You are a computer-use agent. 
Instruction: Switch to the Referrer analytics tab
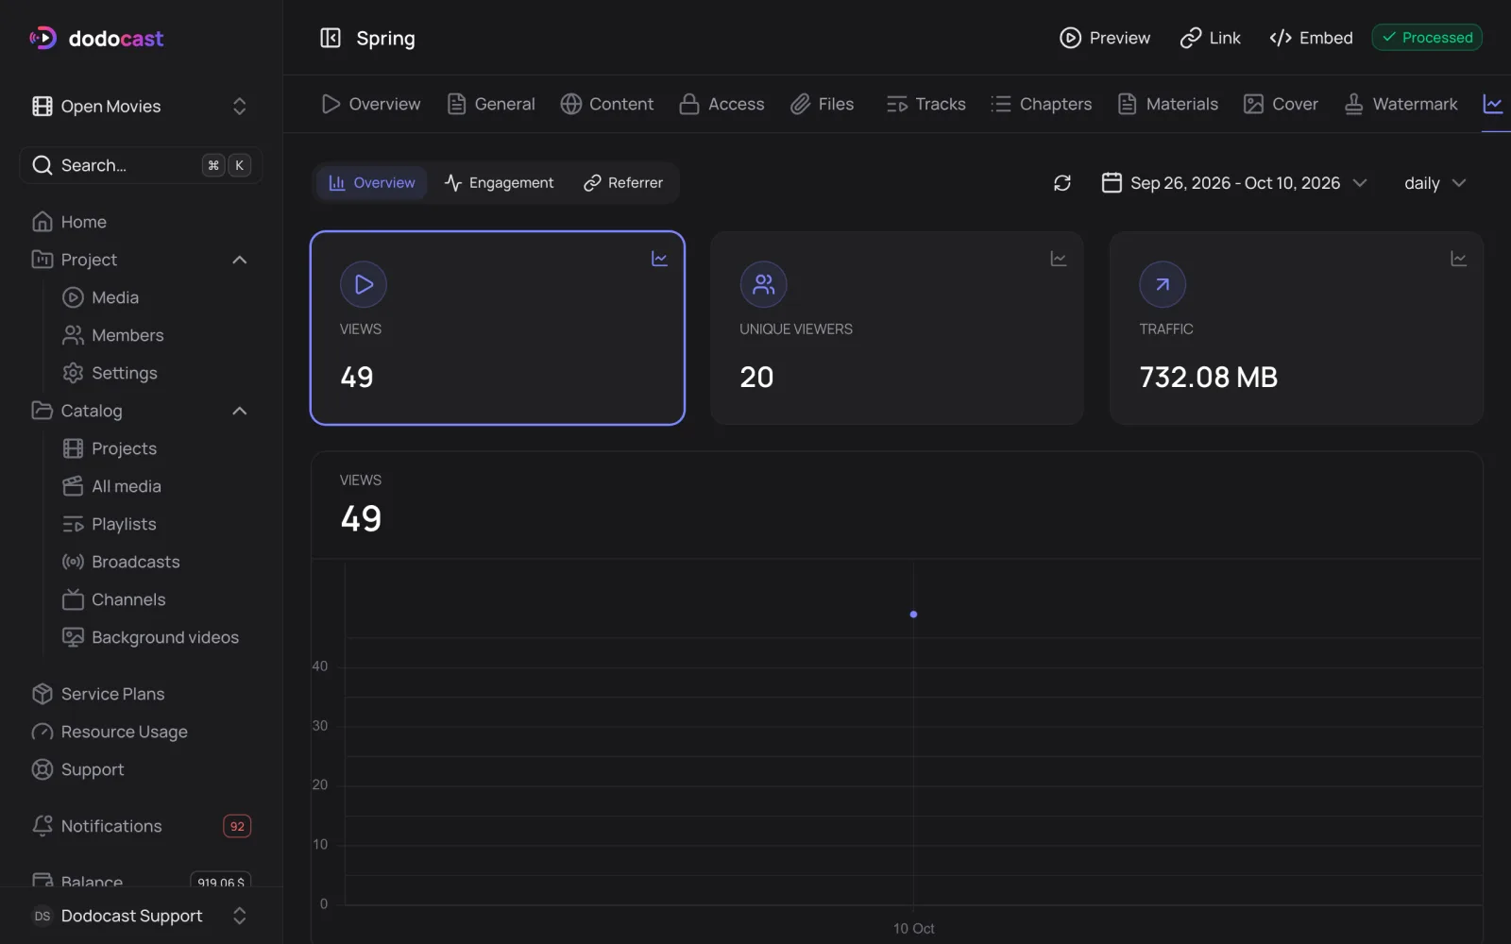(623, 183)
